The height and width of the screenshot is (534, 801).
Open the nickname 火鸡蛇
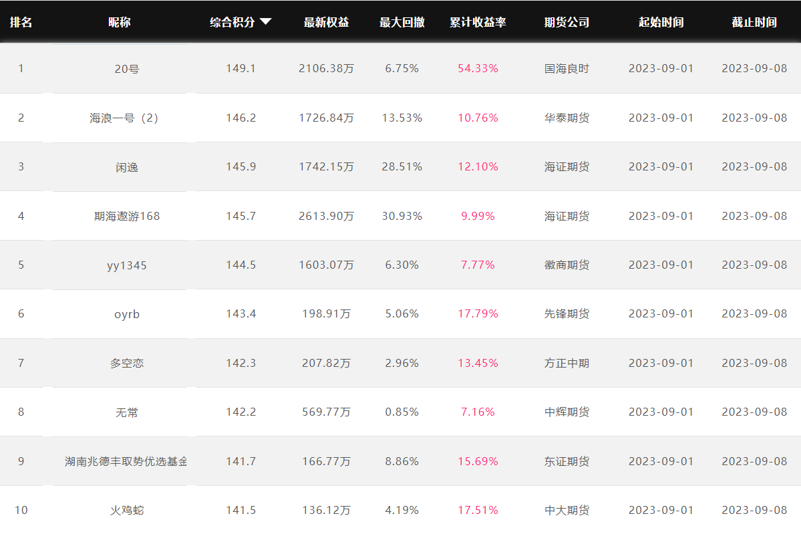pyautogui.click(x=127, y=511)
